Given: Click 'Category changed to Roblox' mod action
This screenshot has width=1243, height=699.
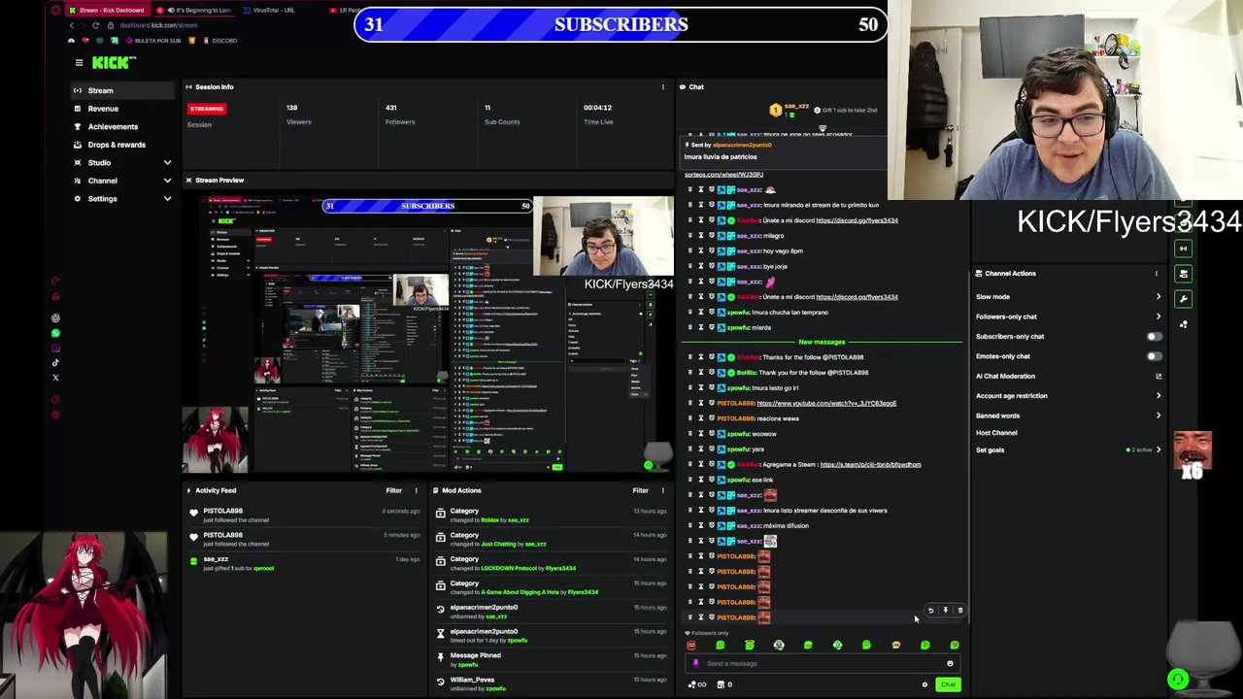Looking at the screenshot, I should point(551,515).
